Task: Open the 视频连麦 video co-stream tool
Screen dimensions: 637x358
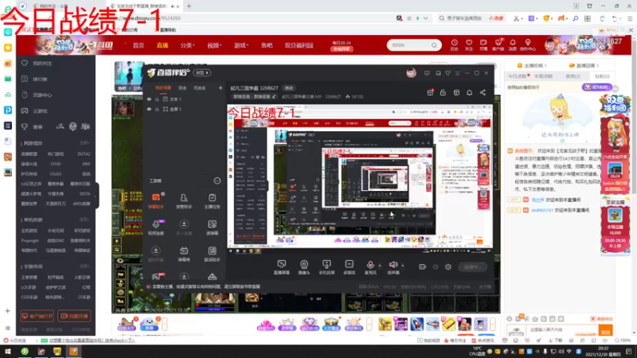Action: (155, 228)
